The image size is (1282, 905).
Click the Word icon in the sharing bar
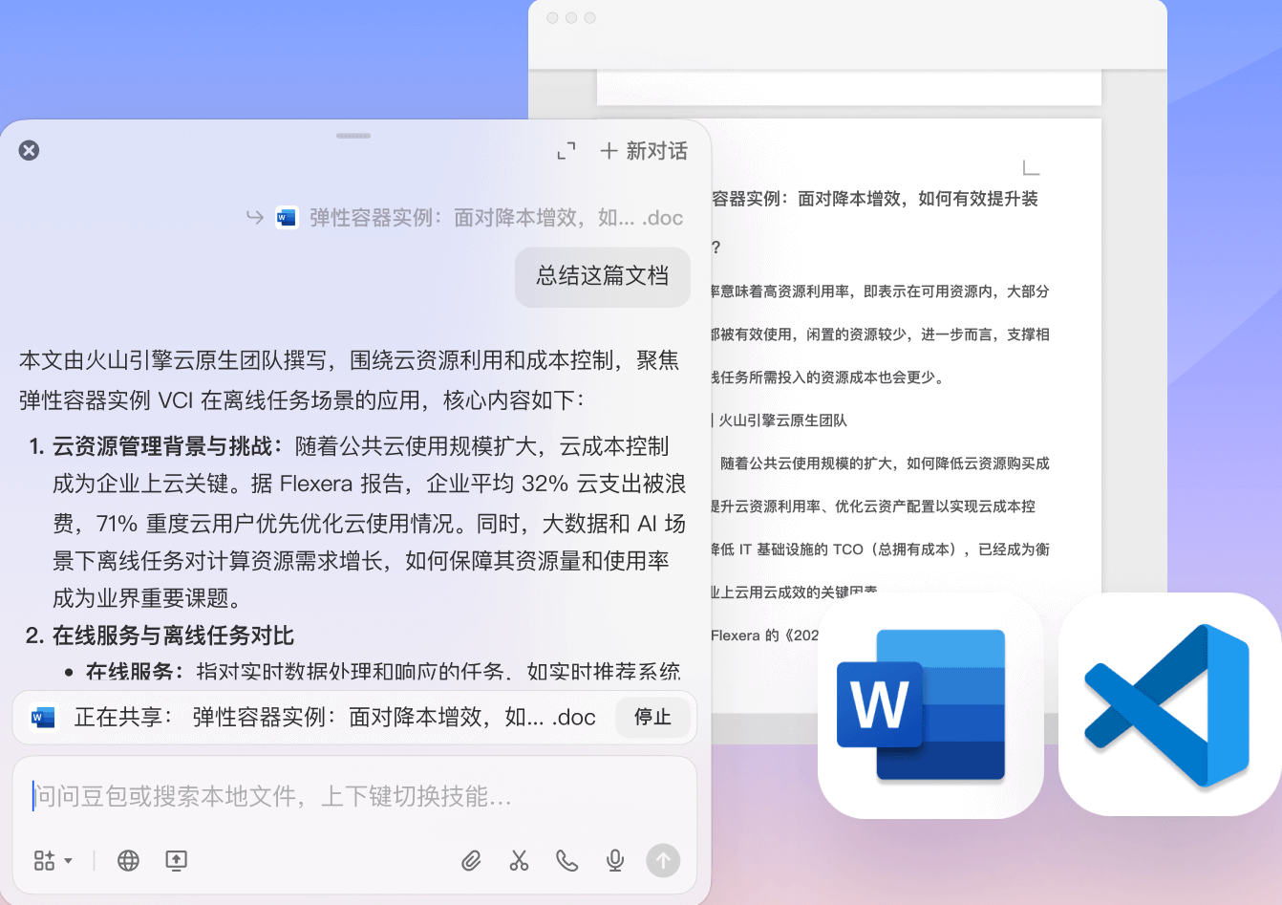click(x=43, y=717)
